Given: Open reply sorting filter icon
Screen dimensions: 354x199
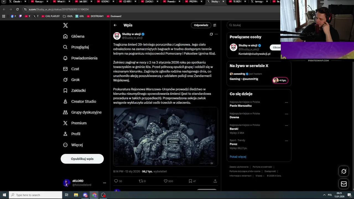Looking at the screenshot, I should [215, 25].
